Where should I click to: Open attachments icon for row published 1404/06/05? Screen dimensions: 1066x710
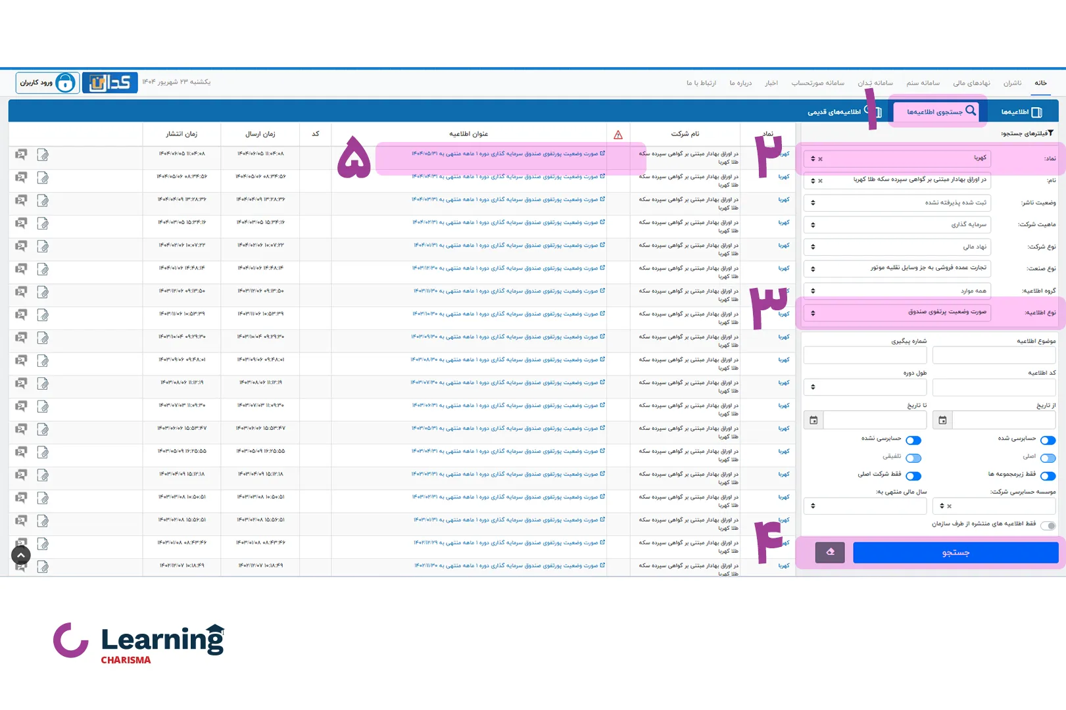(x=43, y=155)
